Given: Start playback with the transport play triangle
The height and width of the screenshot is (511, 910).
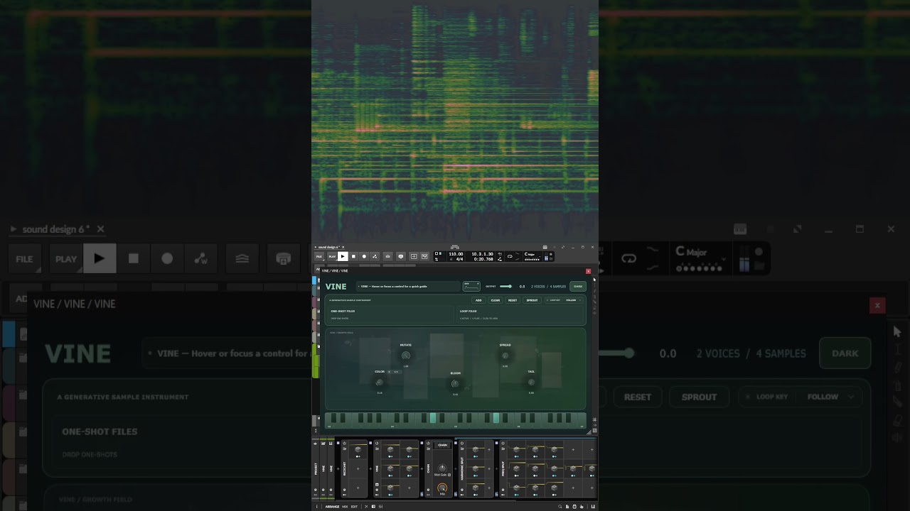Looking at the screenshot, I should 343,256.
